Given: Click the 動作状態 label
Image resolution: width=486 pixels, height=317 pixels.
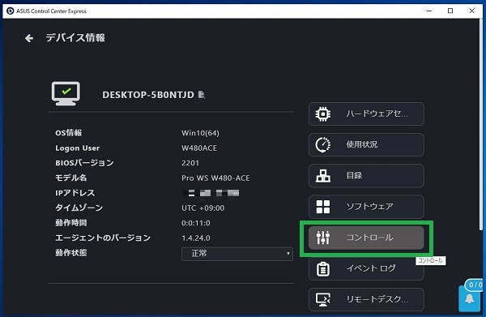Looking at the screenshot, I should tap(71, 253).
